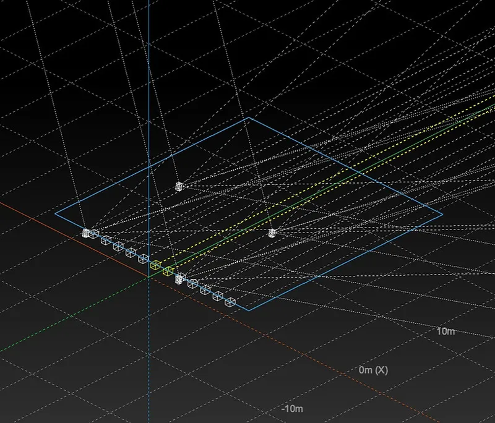This screenshot has height=423, width=495.
Task: Select the right-side fixture inside the blue rectangle
Action: click(272, 233)
